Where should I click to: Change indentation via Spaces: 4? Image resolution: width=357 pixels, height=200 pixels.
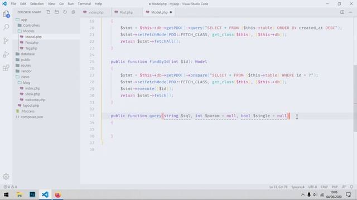(298, 187)
